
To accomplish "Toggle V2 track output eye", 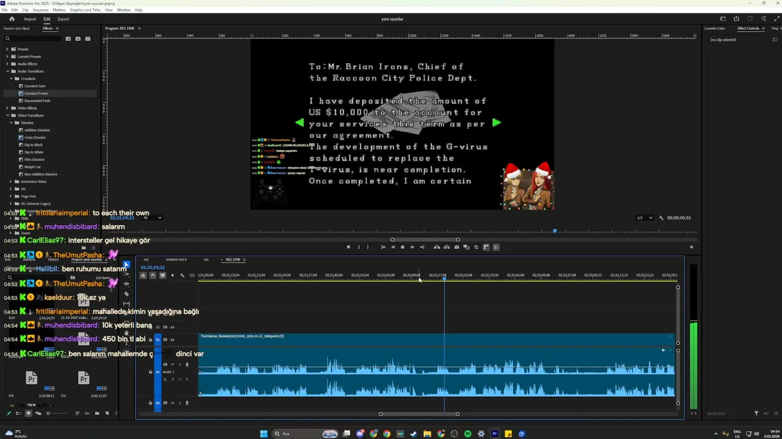I will coord(172,327).
